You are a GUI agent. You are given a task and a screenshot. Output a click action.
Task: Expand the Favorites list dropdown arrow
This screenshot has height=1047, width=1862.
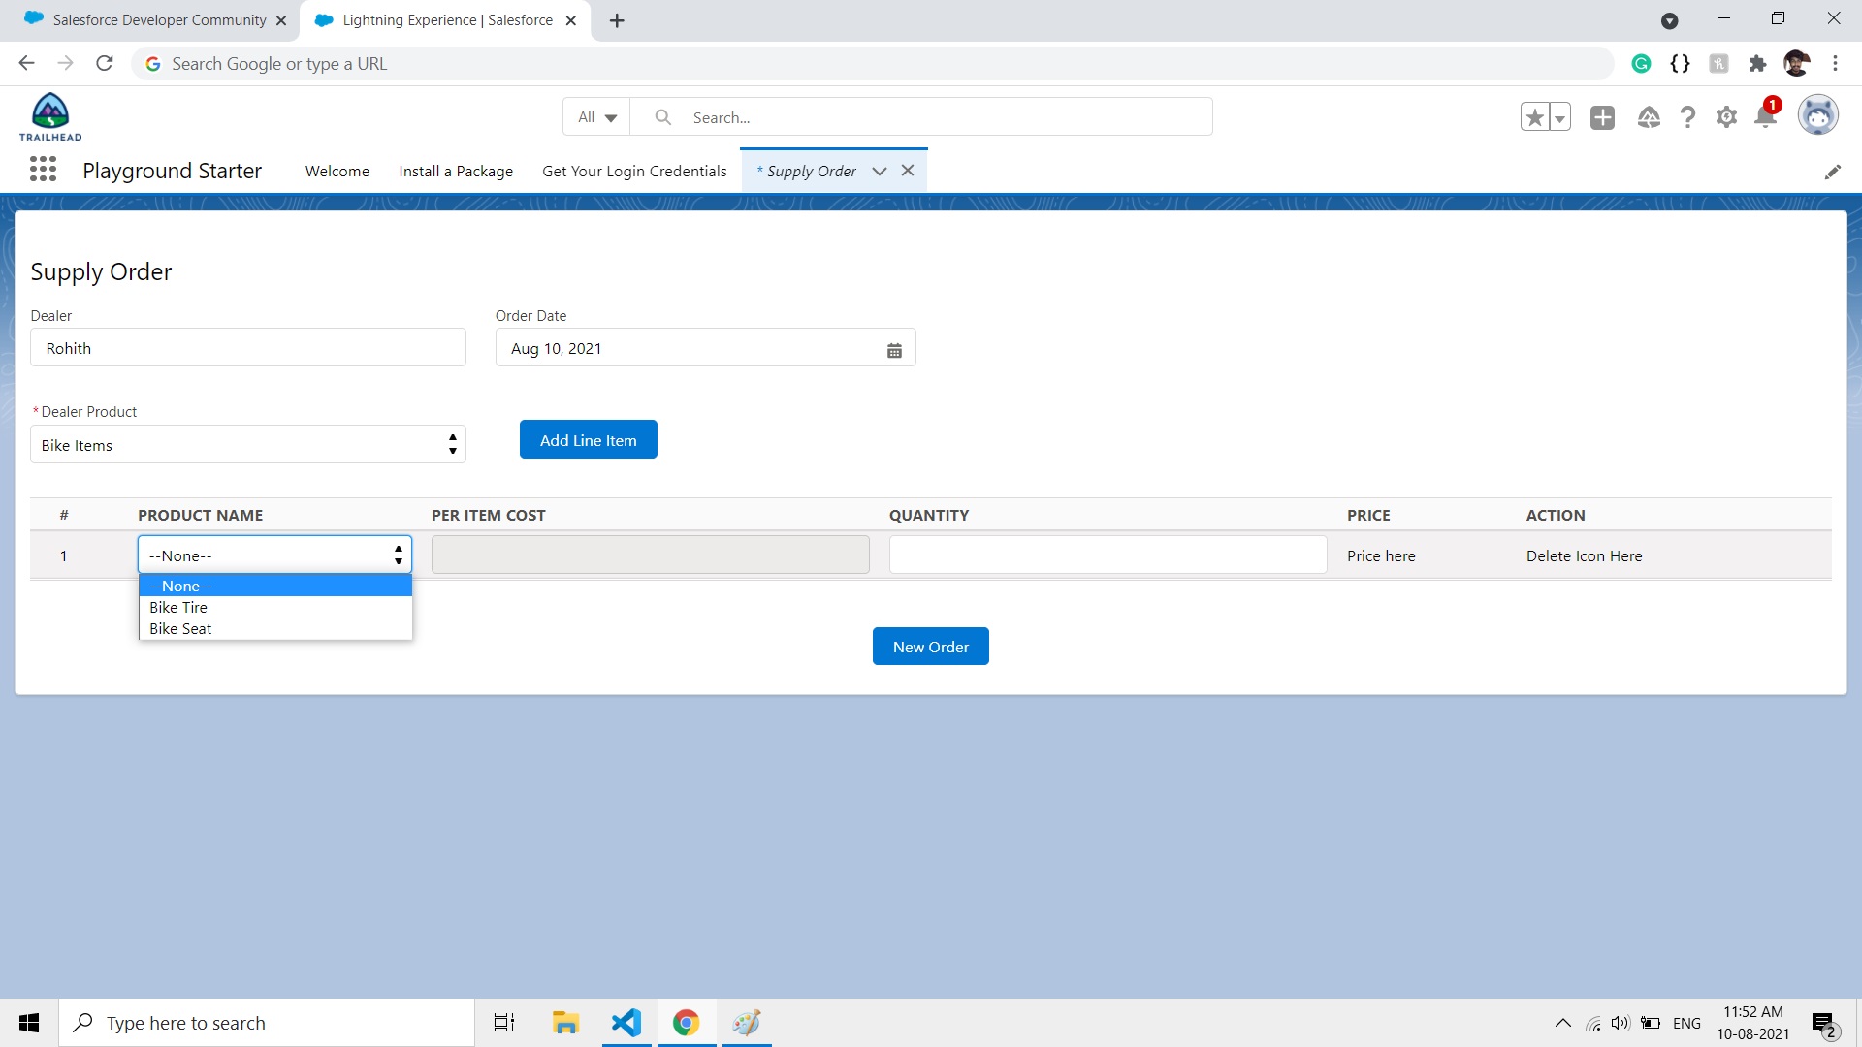pyautogui.click(x=1559, y=117)
